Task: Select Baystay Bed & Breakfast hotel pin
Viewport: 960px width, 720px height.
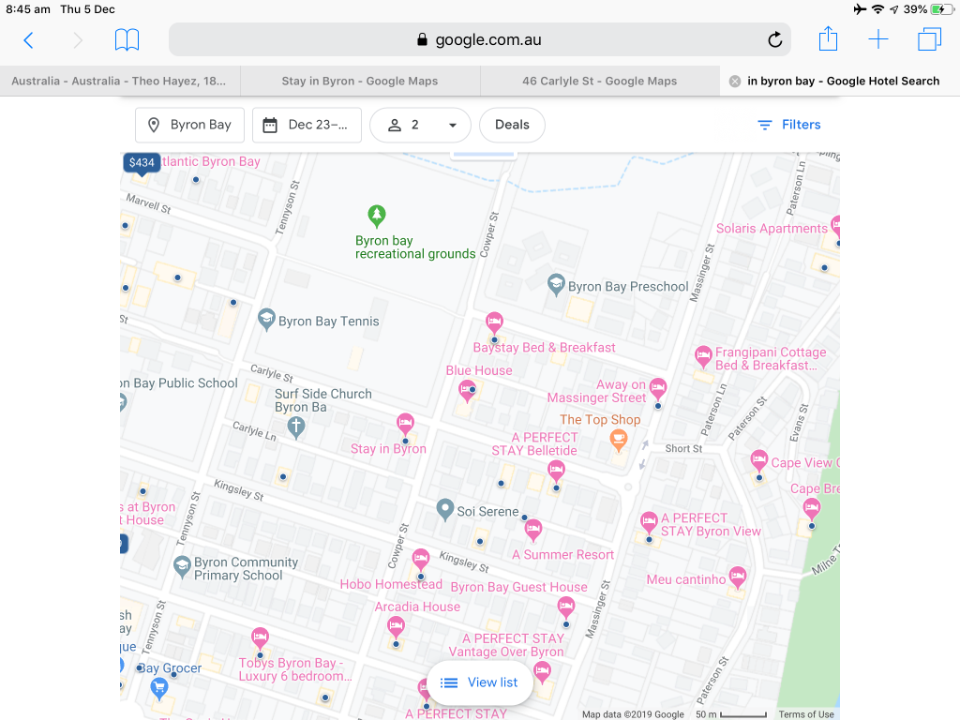Action: (494, 323)
